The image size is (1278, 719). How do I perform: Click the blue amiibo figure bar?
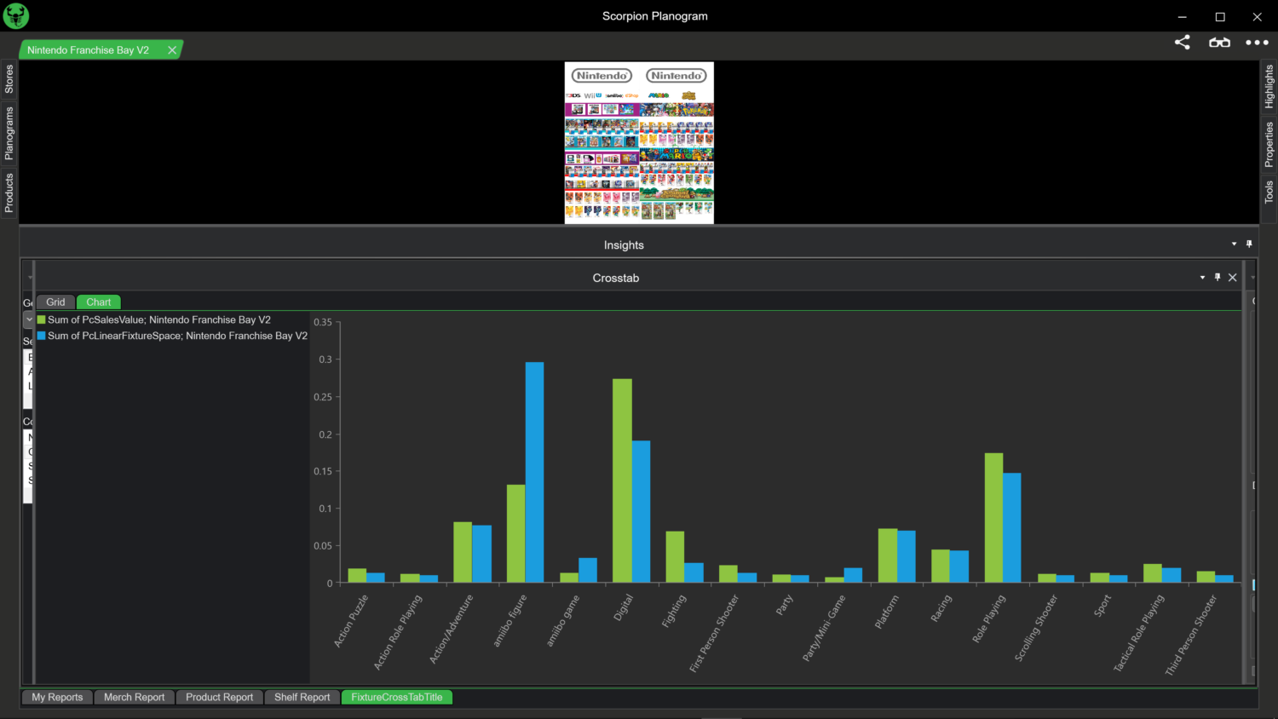coord(534,473)
